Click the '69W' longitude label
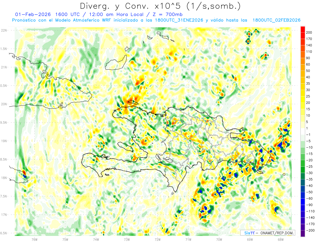Viewport: 315px width, 243px height. pos(250,239)
